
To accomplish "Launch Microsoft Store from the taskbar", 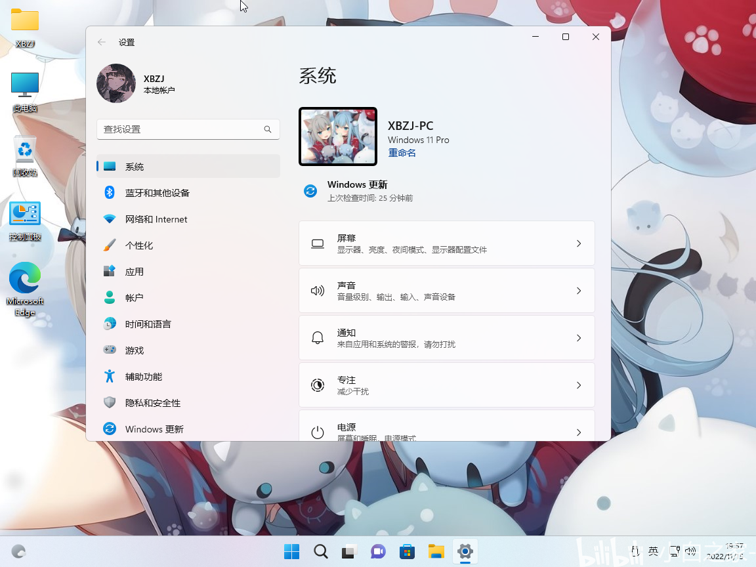I will (408, 551).
